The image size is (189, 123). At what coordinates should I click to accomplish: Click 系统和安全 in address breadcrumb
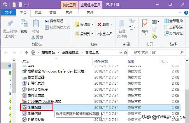[70, 52]
